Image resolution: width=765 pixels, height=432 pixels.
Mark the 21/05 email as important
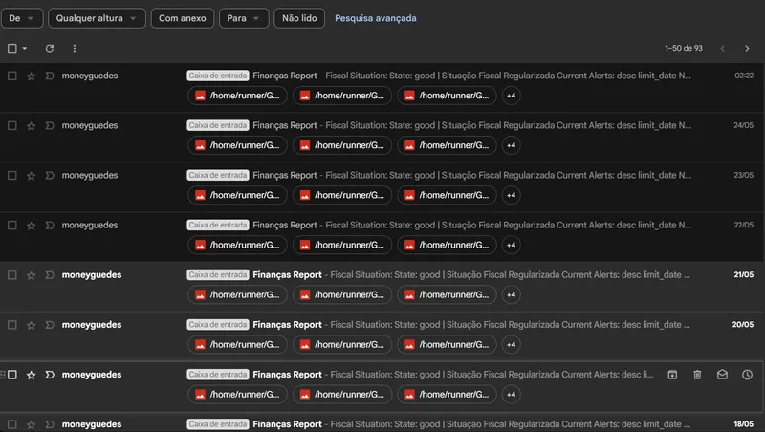[50, 275]
